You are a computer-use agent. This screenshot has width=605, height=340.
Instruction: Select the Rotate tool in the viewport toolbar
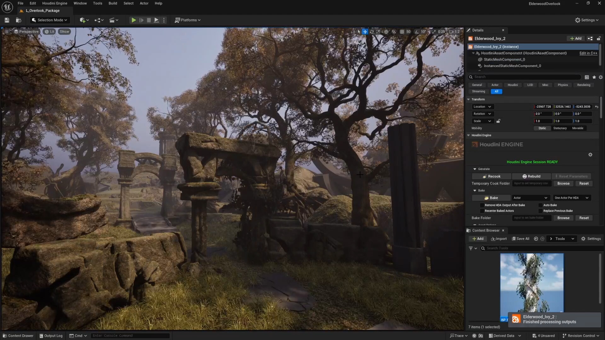click(x=372, y=31)
